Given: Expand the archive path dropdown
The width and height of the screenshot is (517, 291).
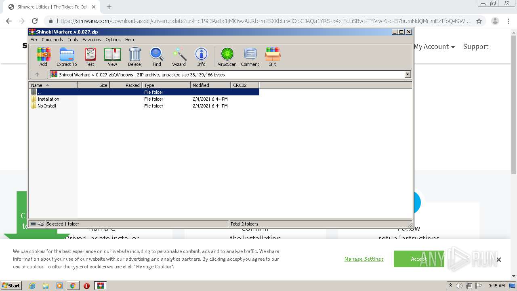Looking at the screenshot, I should pos(408,74).
